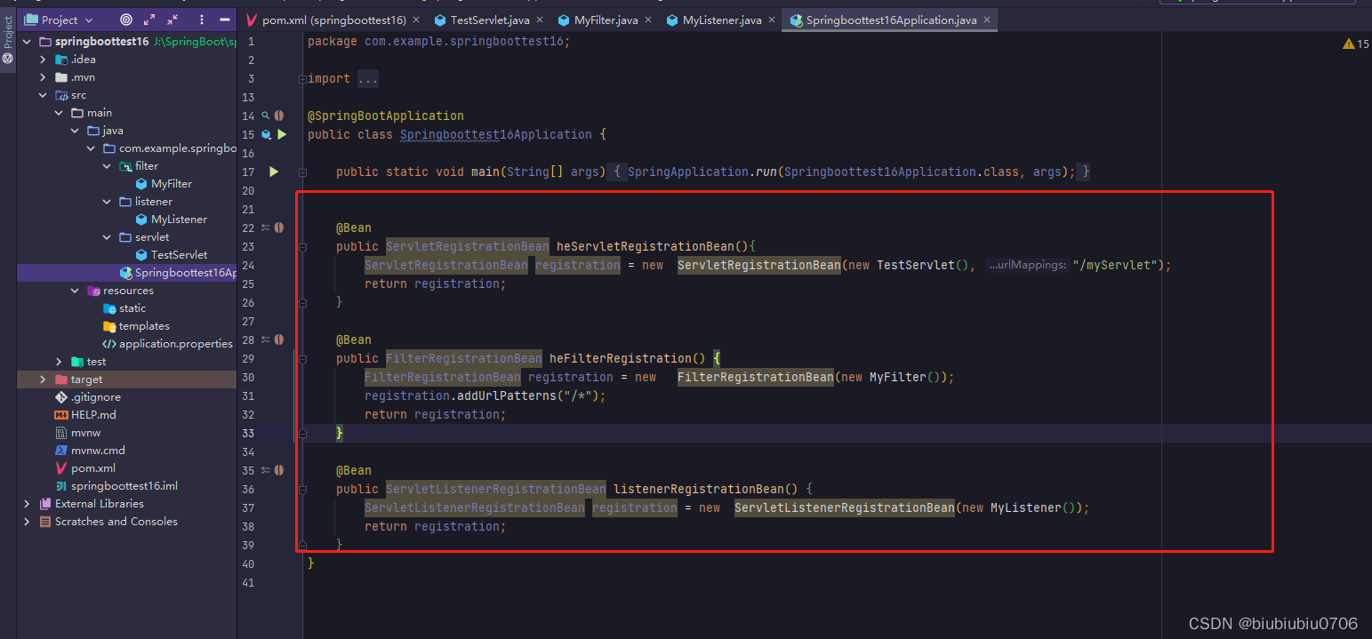Run the main method via green gutter arrow
Screen dimensions: 1372x639
pyautogui.click(x=273, y=172)
